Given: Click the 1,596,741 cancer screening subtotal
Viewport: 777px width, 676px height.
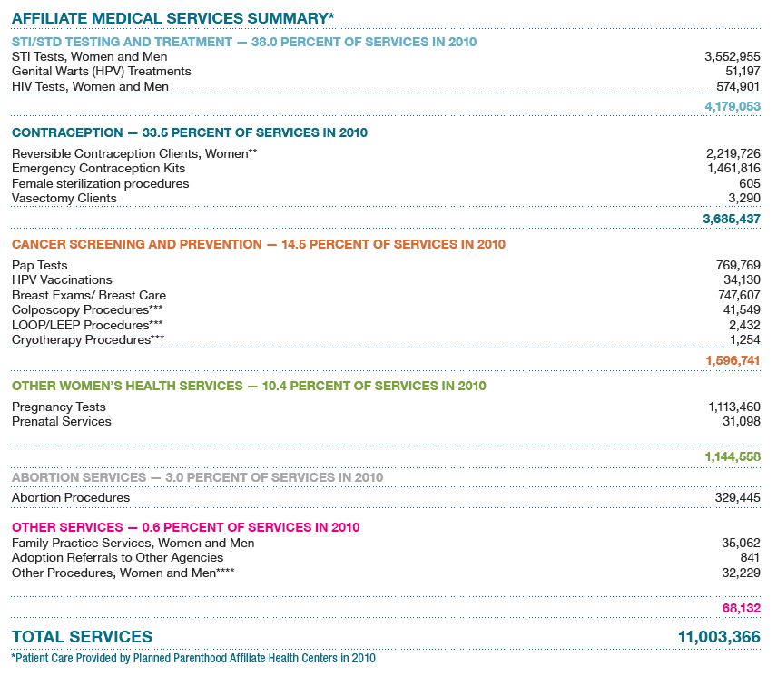Looking at the screenshot, I should [732, 360].
